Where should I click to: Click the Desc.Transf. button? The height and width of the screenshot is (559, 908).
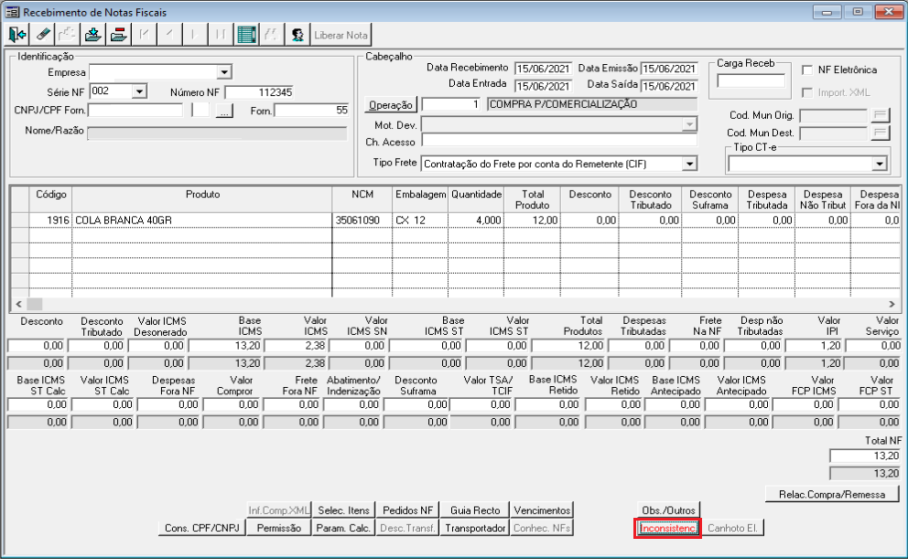click(x=407, y=528)
